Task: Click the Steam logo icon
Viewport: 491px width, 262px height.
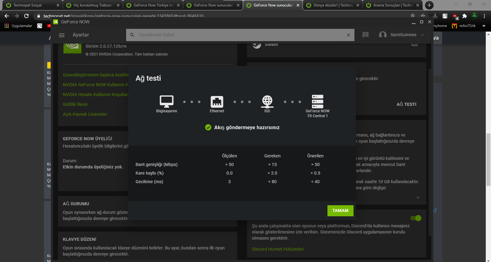Action: coord(257,45)
